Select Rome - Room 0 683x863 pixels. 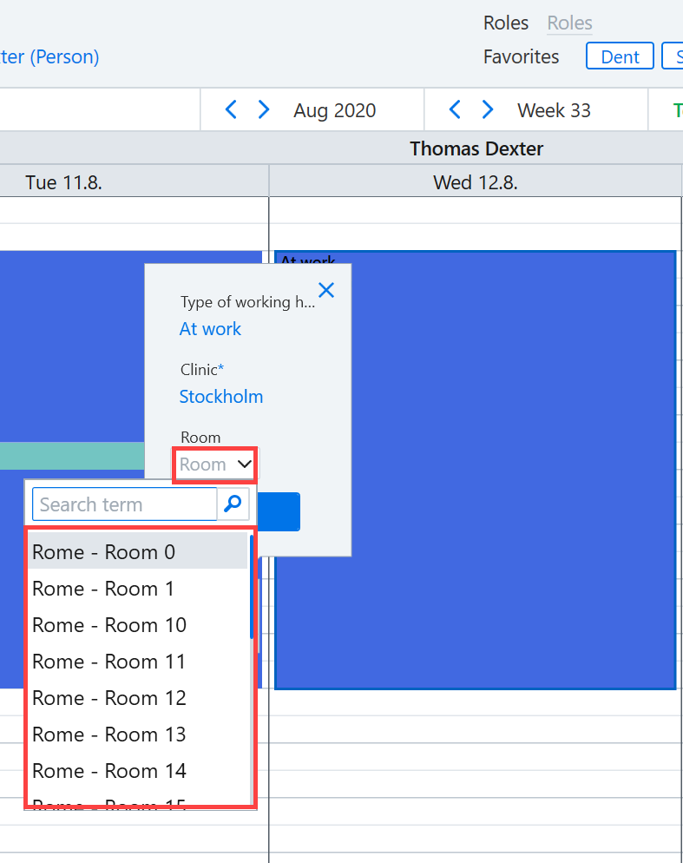(138, 551)
